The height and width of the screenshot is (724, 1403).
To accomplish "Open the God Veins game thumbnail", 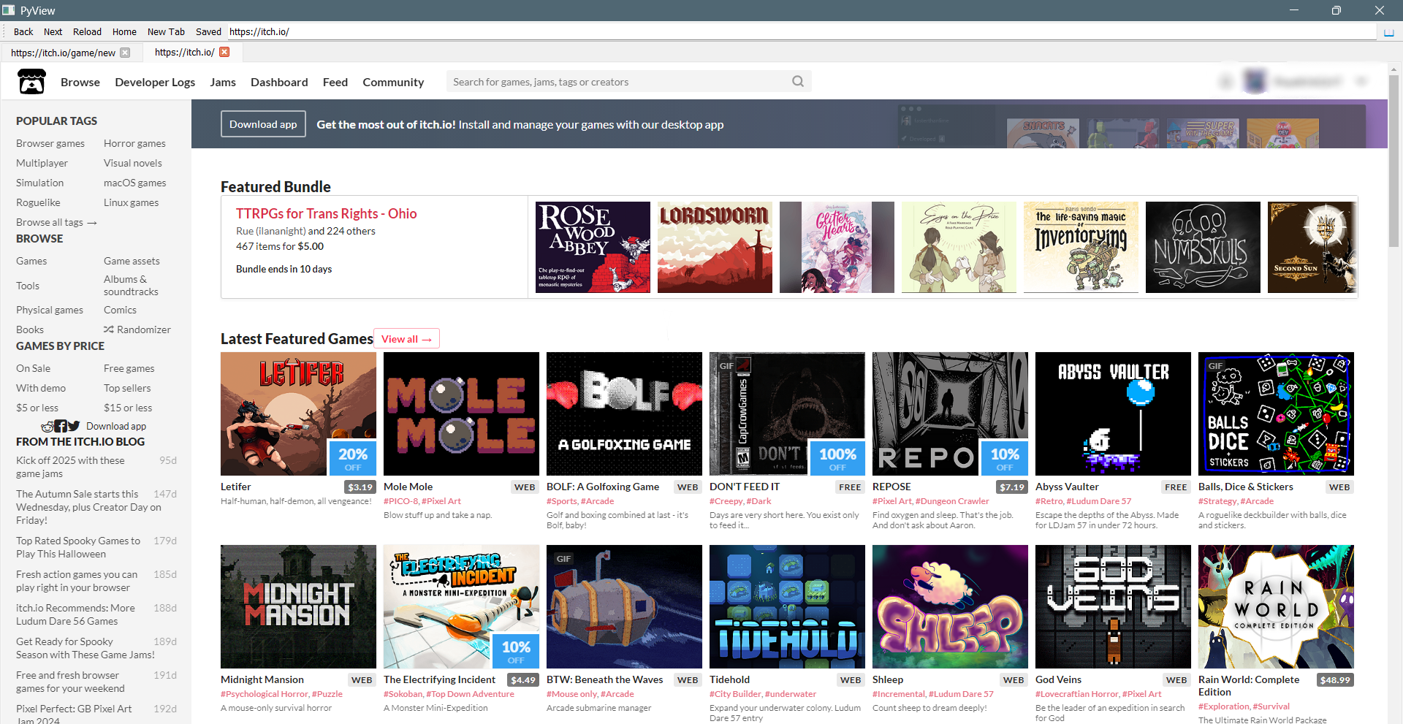I will point(1113,606).
